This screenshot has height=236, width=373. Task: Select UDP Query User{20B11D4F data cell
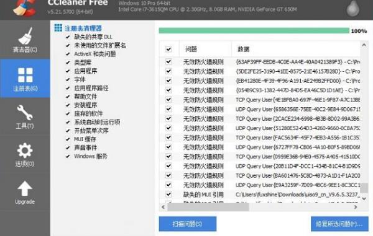coord(298,166)
